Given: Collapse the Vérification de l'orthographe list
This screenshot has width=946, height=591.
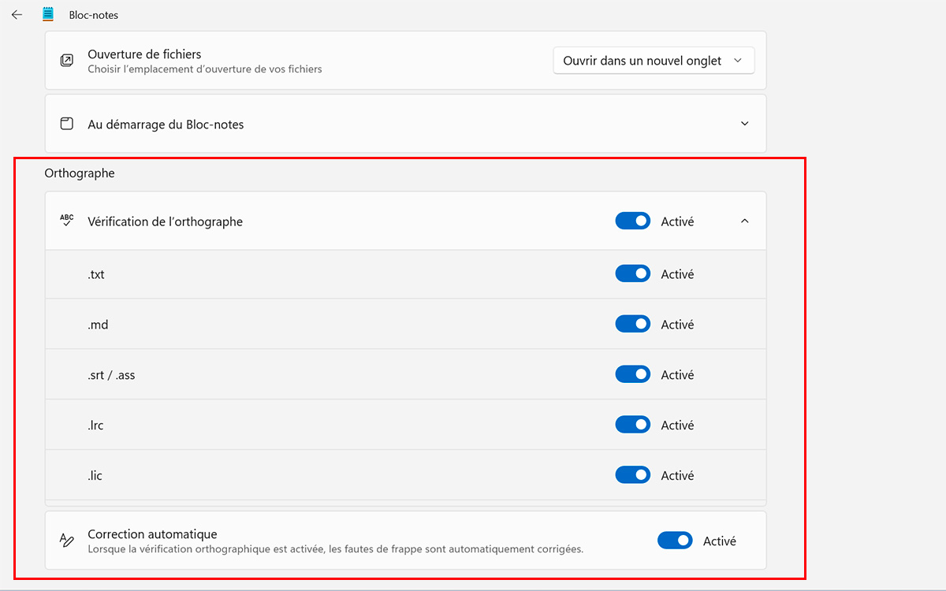Looking at the screenshot, I should click(x=745, y=221).
